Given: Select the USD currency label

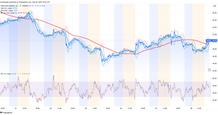Looking at the screenshot, I should click(x=214, y=6).
